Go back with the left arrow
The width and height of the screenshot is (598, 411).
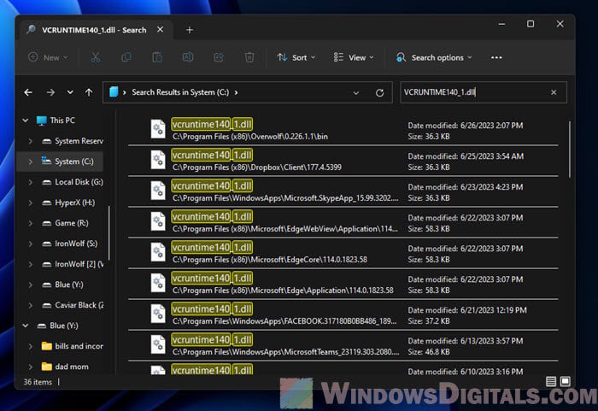28,92
